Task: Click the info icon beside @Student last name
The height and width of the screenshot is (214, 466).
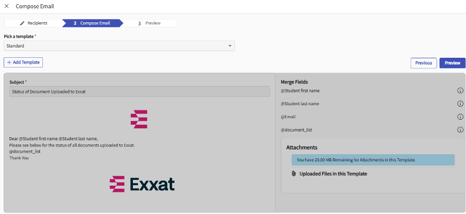Action: tap(460, 104)
